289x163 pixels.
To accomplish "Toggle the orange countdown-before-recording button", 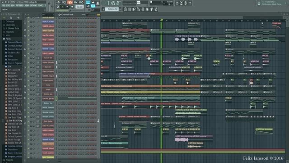I will (x=70, y=2).
